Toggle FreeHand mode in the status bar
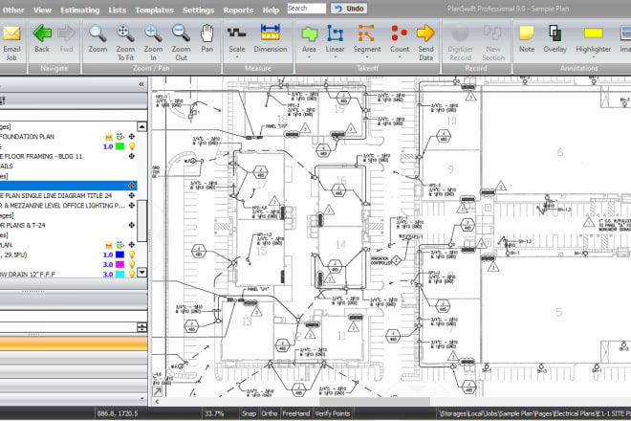The width and height of the screenshot is (631, 421). click(x=296, y=413)
